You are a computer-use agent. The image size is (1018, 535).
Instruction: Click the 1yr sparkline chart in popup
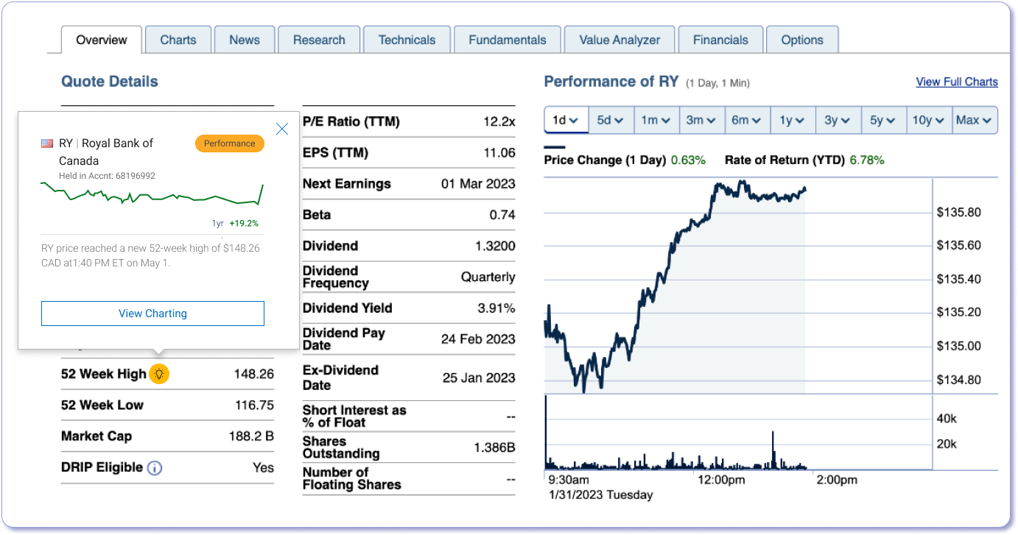(152, 194)
